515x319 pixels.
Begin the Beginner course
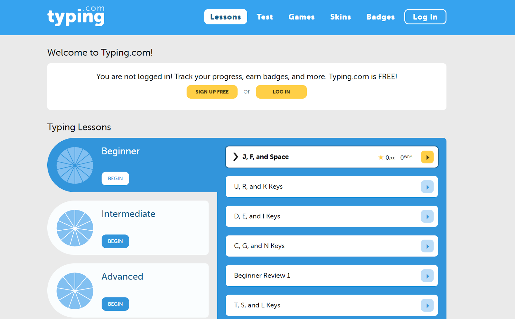[115, 179]
